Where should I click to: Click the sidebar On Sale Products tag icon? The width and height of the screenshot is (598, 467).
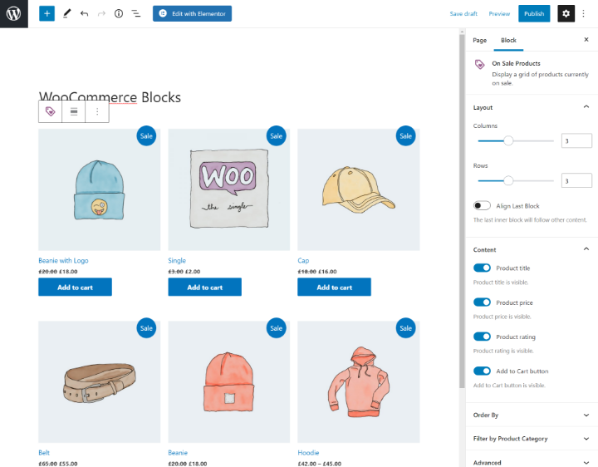point(479,64)
